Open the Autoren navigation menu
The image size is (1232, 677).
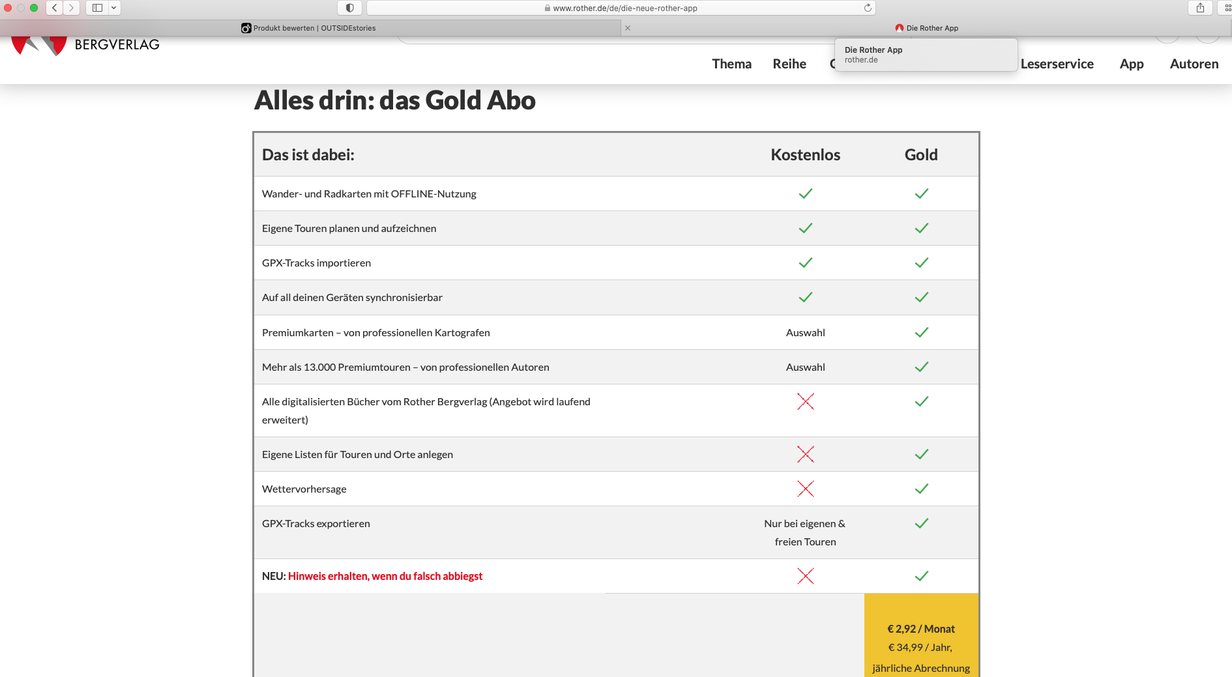tap(1194, 64)
